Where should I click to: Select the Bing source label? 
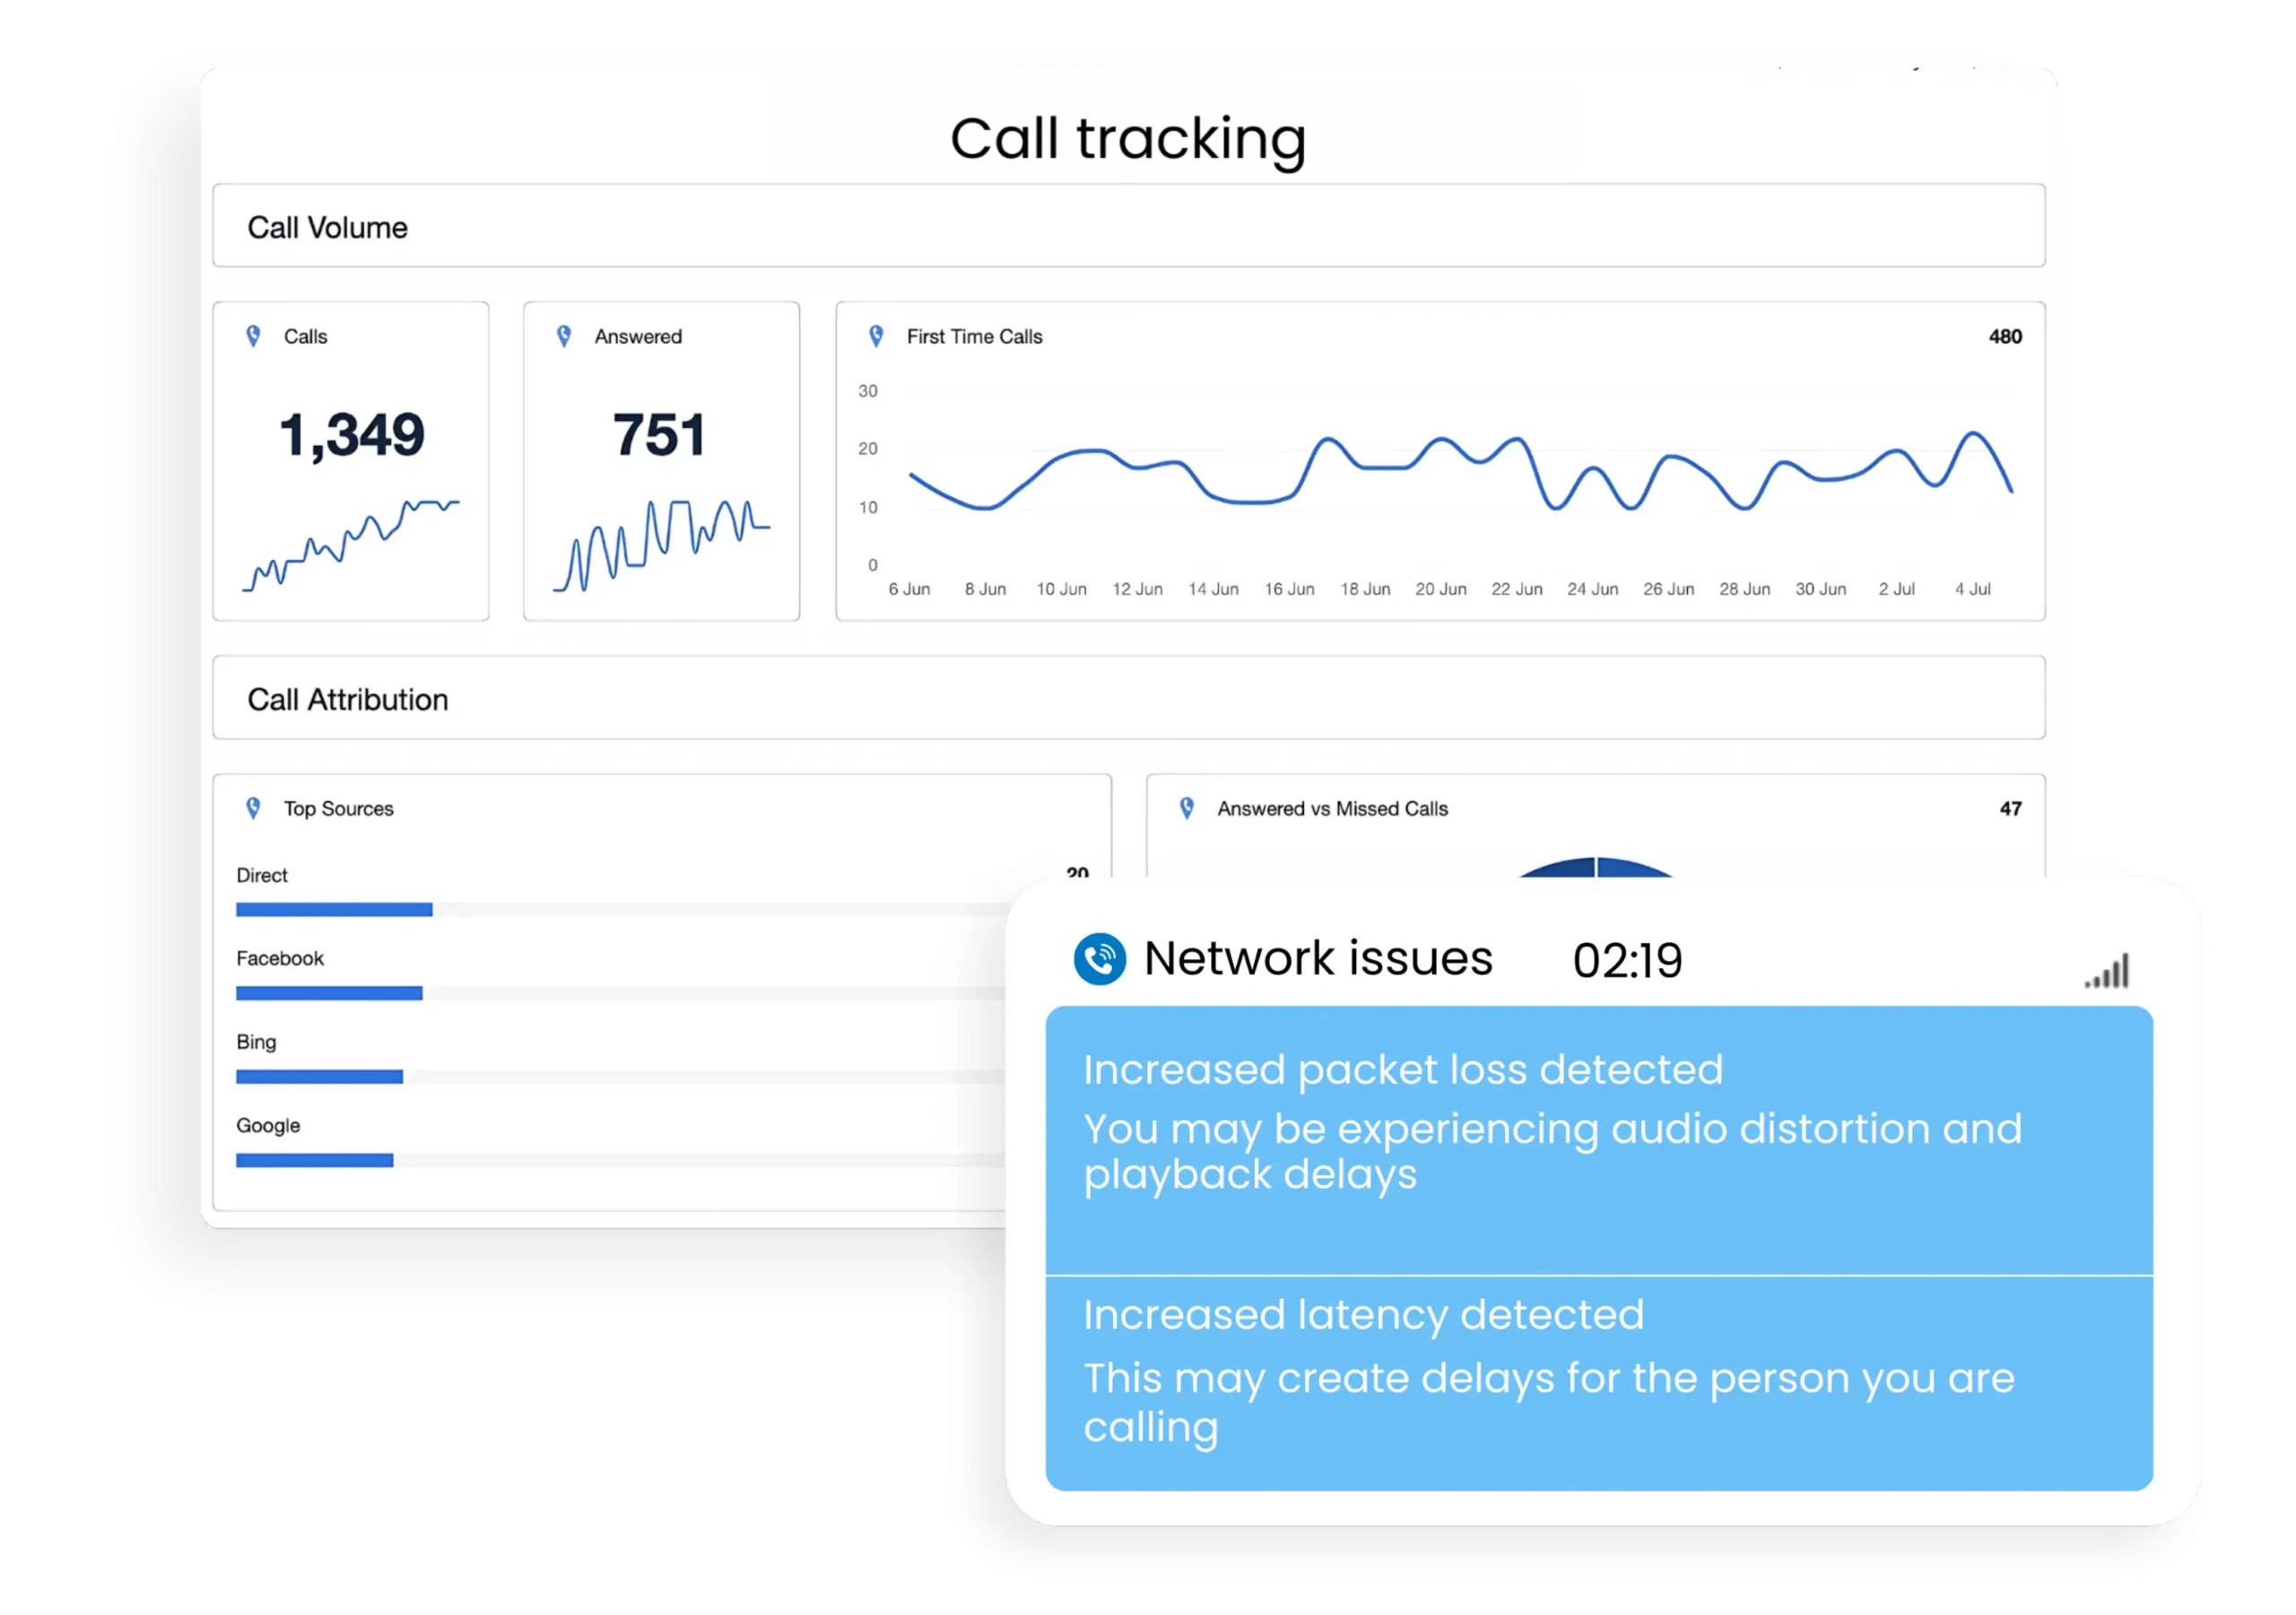click(x=256, y=1042)
